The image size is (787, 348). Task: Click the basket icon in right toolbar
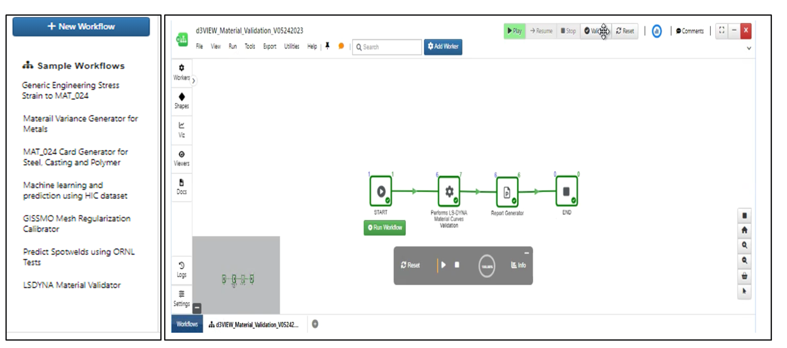point(744,276)
